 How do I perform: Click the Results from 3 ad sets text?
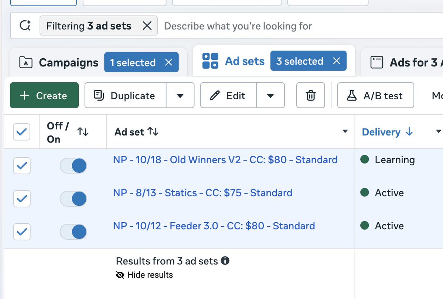(x=167, y=261)
